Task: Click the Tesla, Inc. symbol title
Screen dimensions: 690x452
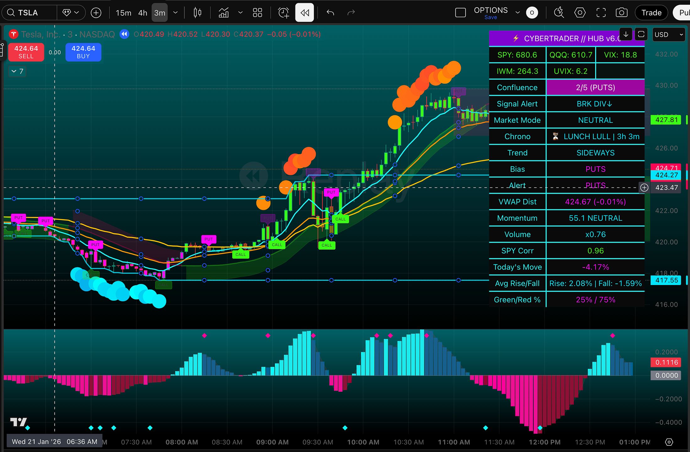Action: [x=40, y=34]
